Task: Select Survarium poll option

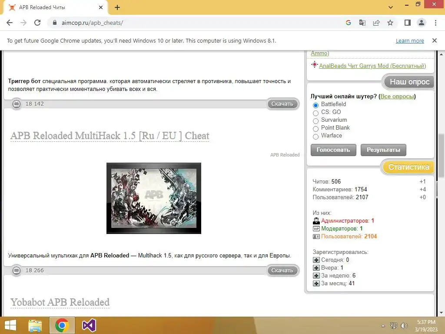Action: pyautogui.click(x=315, y=121)
